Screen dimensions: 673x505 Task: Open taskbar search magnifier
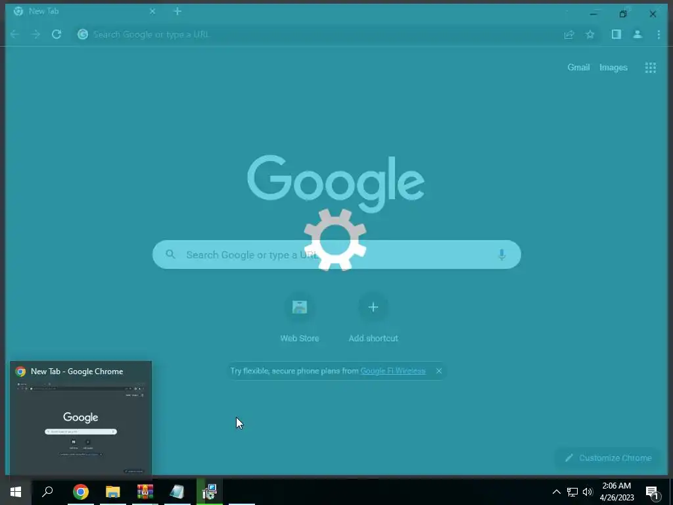47,492
